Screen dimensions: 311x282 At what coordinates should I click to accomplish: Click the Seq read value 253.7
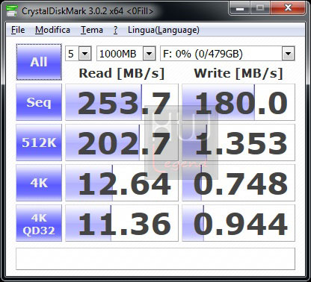tap(122, 102)
